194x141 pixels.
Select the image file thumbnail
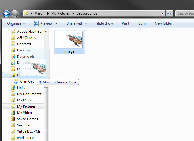[x=69, y=40]
